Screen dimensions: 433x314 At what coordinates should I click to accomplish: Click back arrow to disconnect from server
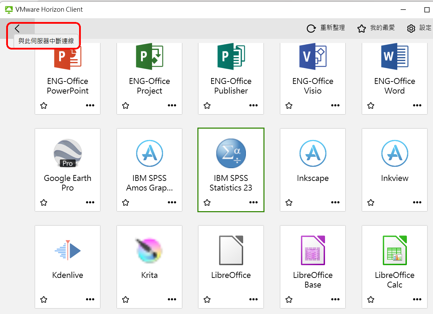(17, 29)
